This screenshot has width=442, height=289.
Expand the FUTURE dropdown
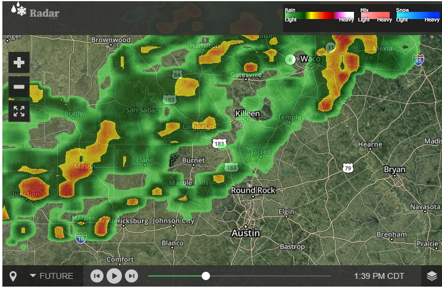(x=52, y=276)
